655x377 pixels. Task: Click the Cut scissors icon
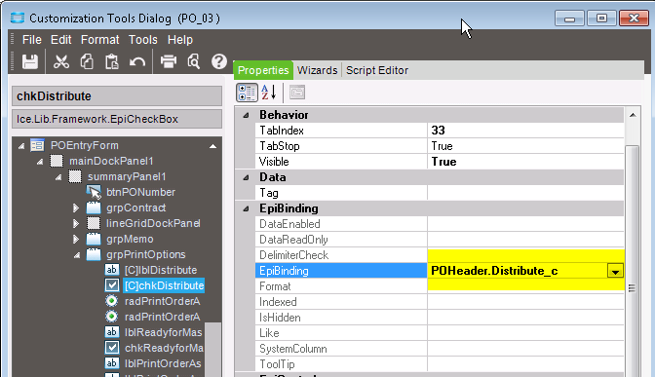click(61, 61)
